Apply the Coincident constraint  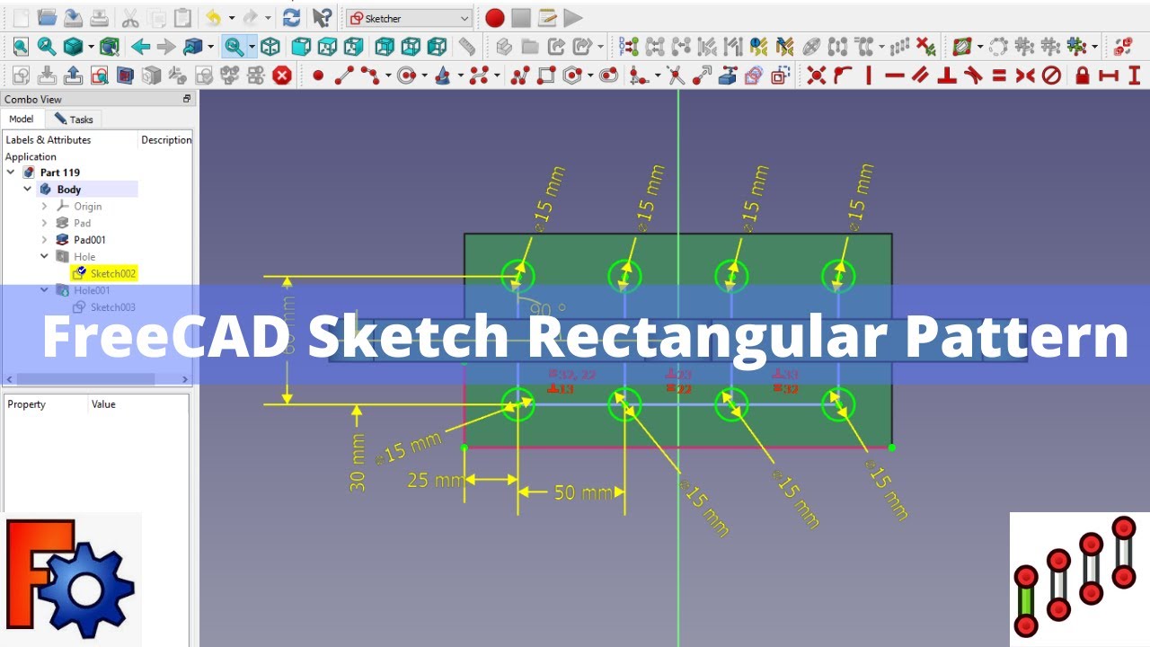coord(816,75)
